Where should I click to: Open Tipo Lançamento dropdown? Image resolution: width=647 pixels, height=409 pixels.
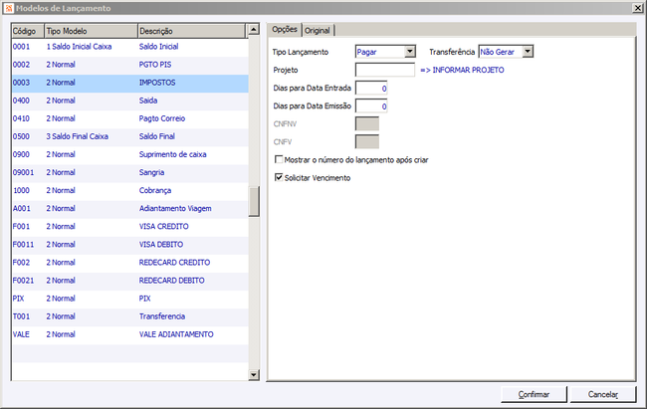pyautogui.click(x=409, y=51)
